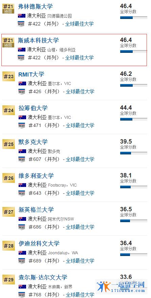
Task: Click the #27 rank badge for 新英格兰大学
Action: [x=8, y=212]
